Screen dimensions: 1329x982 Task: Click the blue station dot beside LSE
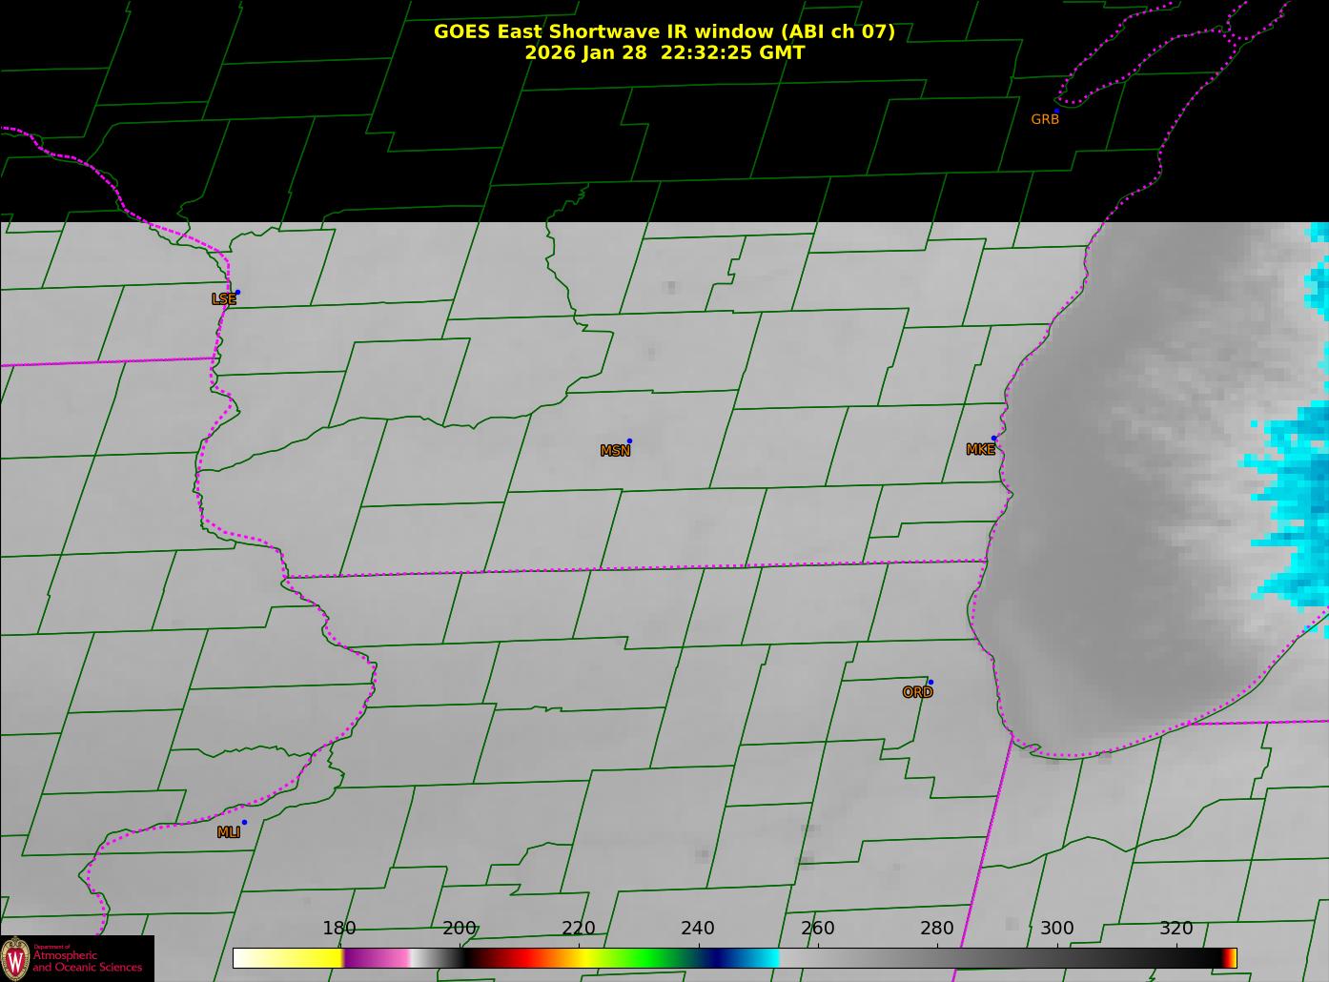[x=237, y=292]
